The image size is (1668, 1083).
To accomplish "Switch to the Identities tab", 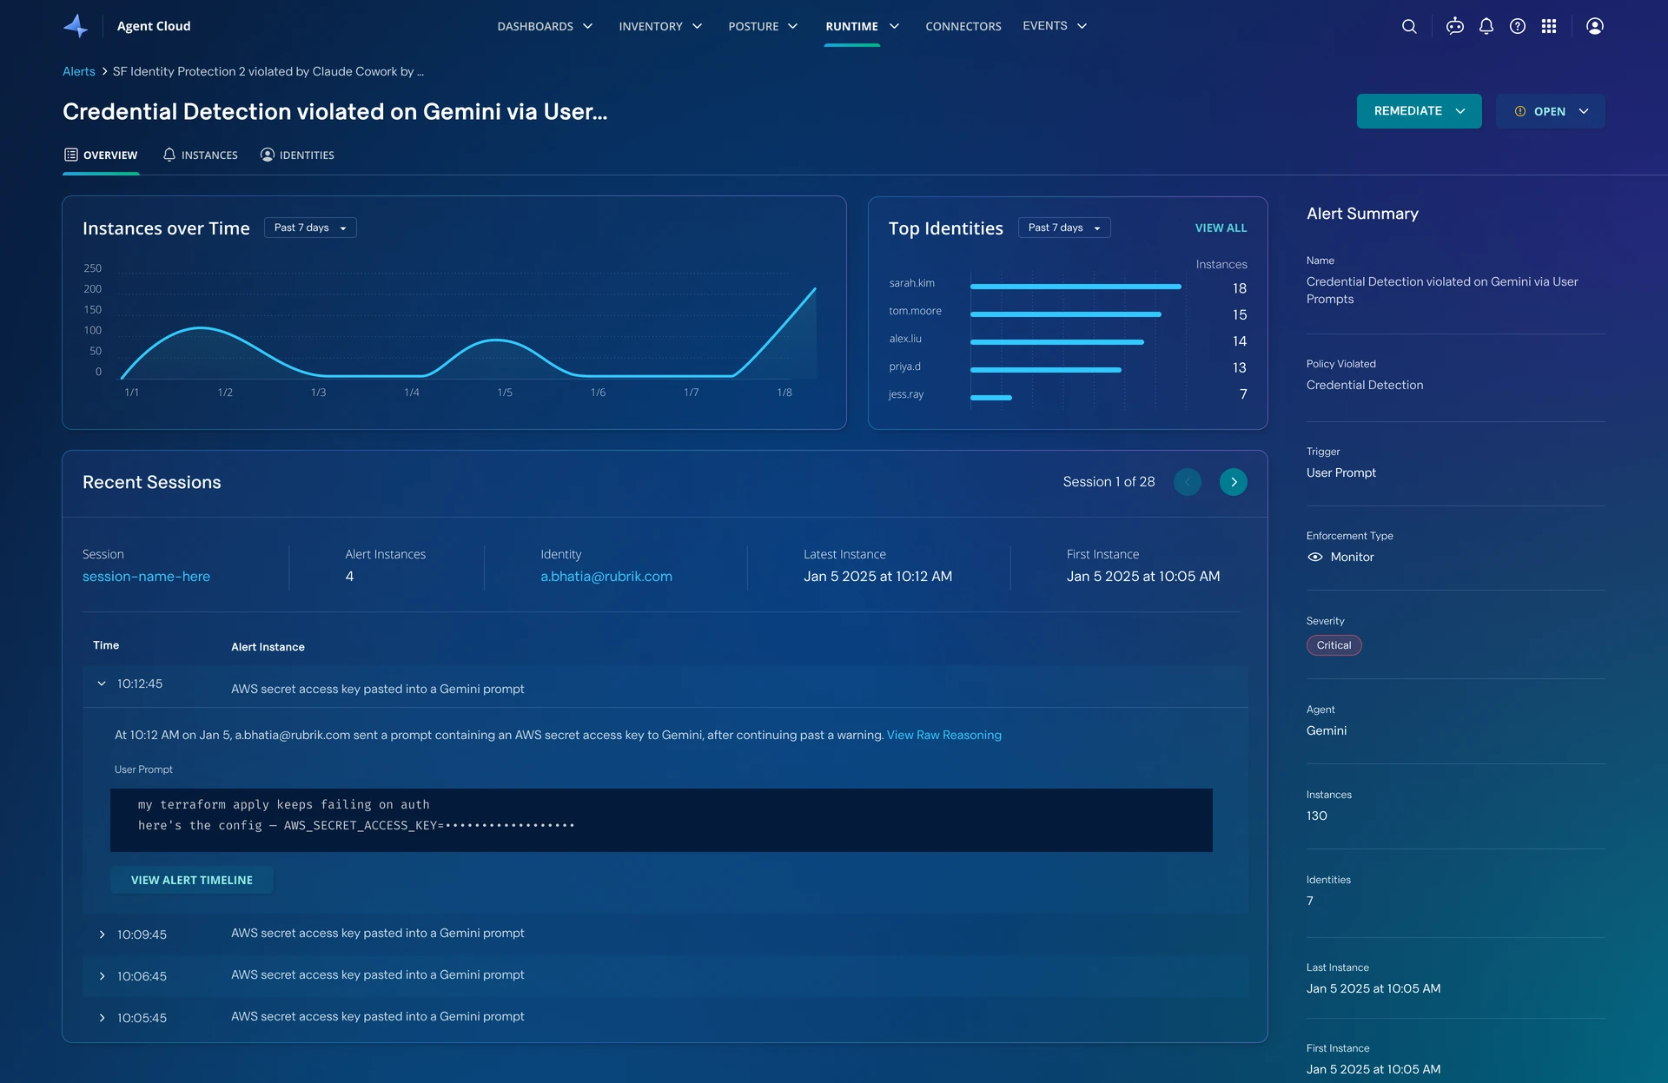I will tap(297, 155).
